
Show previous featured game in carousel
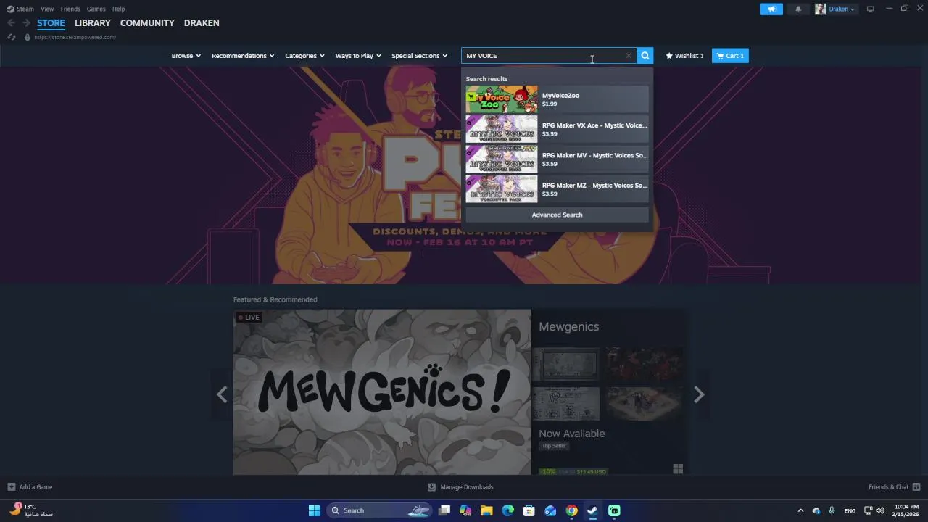click(x=222, y=394)
